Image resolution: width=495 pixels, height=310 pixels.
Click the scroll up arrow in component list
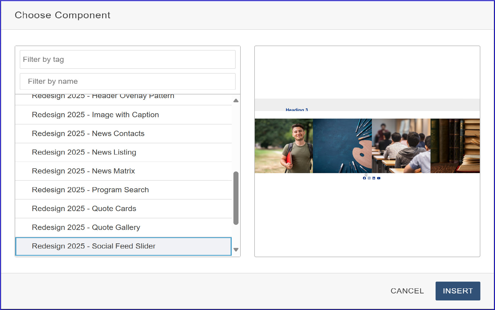[x=236, y=101]
